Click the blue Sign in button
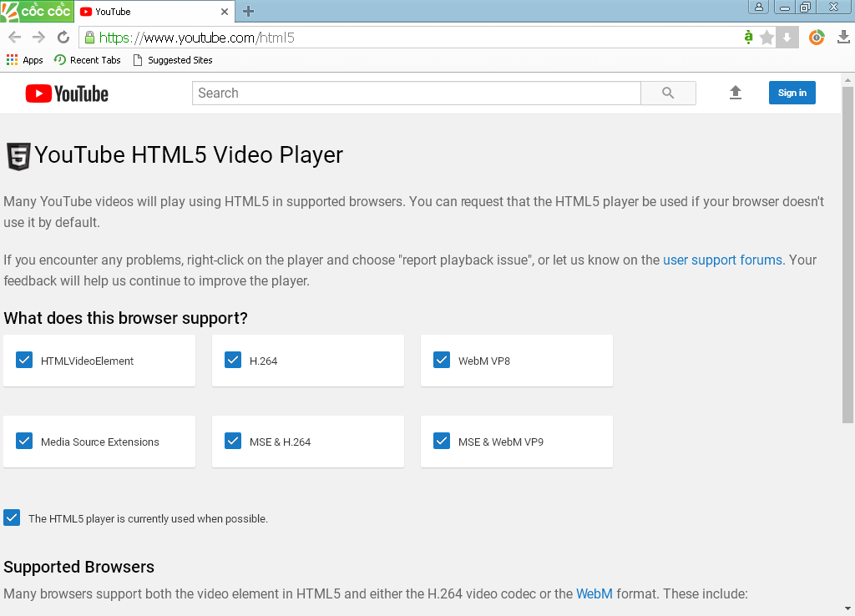 [792, 93]
